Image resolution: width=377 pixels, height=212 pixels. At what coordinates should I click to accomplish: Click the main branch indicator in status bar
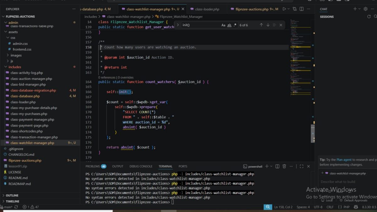(x=6, y=207)
